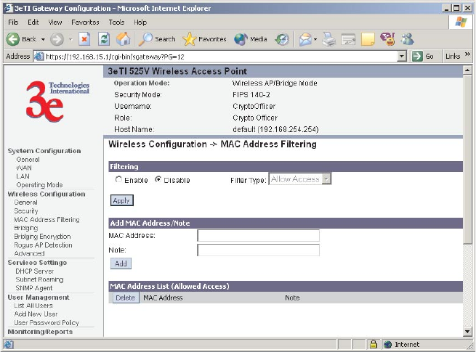Screen dimensions: 476x352
Task: Click the Note input field
Action: [x=258, y=250]
